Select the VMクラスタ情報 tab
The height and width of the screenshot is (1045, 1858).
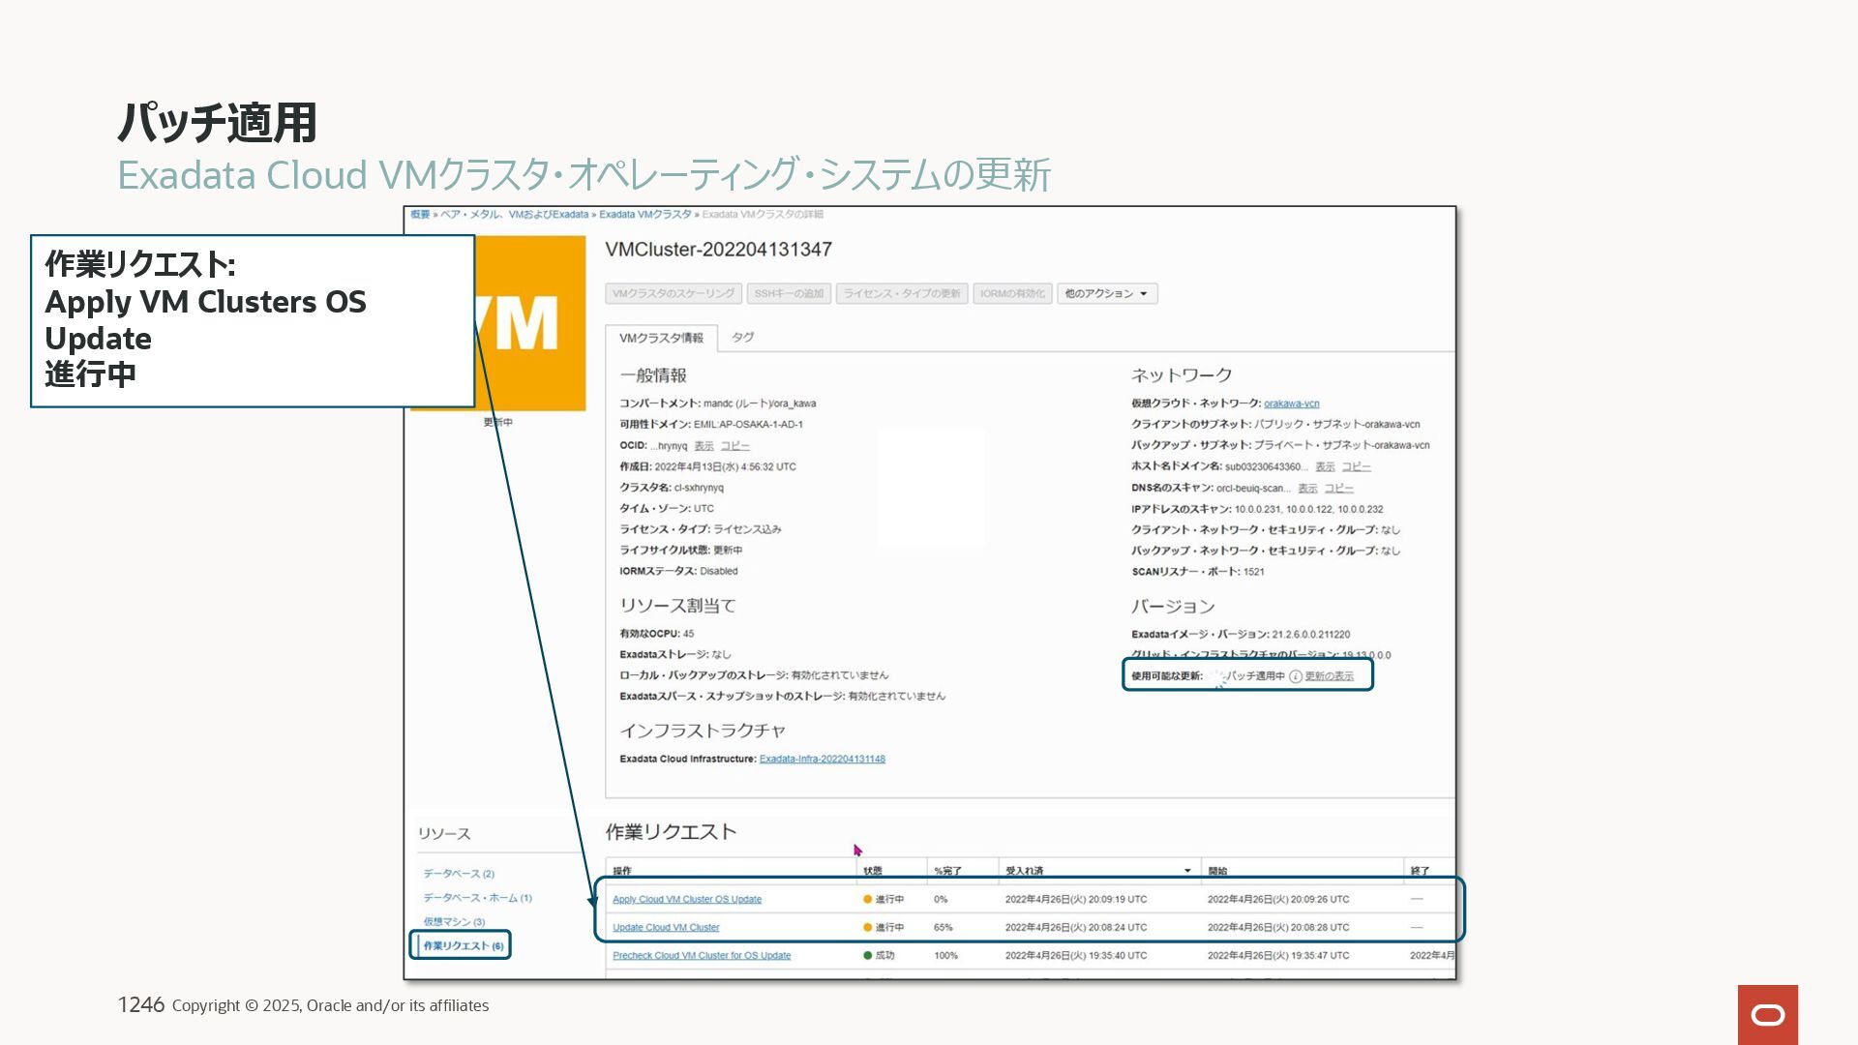pyautogui.click(x=661, y=339)
